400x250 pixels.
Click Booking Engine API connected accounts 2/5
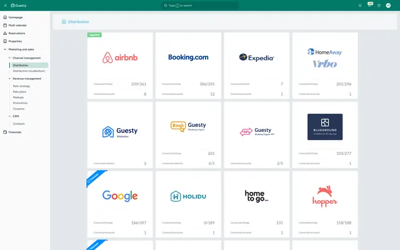pyautogui.click(x=280, y=164)
